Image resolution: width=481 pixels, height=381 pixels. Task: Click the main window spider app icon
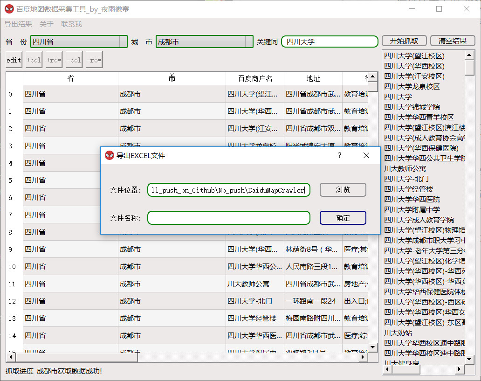pyautogui.click(x=9, y=9)
